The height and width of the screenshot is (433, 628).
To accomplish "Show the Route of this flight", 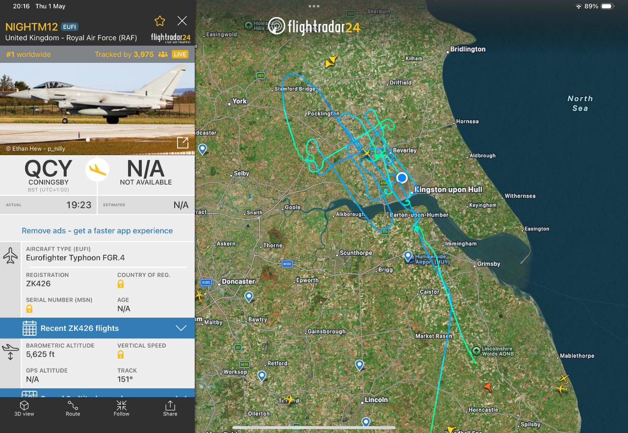I will (x=73, y=408).
